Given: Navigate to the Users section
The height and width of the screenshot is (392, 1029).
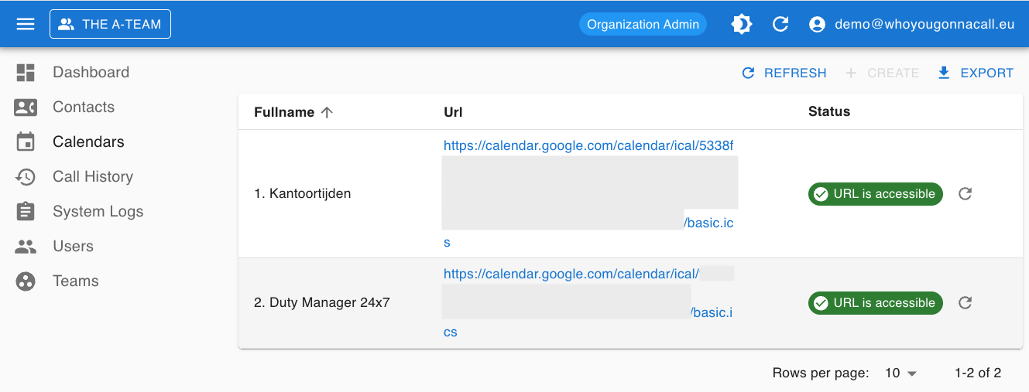Looking at the screenshot, I should [73, 247].
